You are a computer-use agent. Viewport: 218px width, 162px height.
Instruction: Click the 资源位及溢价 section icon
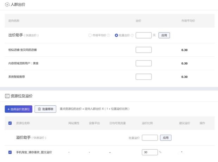pyautogui.click(x=7, y=96)
